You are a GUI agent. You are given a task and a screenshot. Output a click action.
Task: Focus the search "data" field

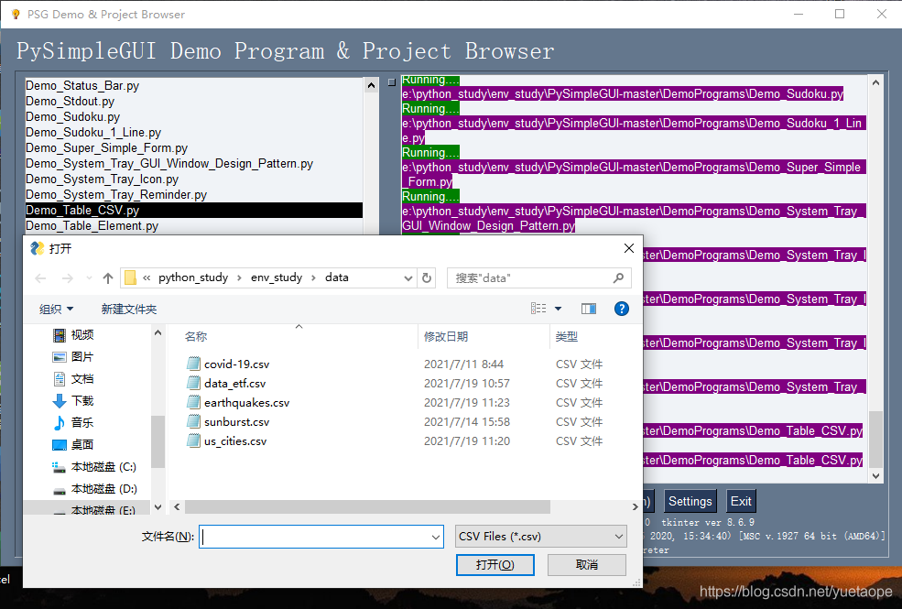[539, 278]
